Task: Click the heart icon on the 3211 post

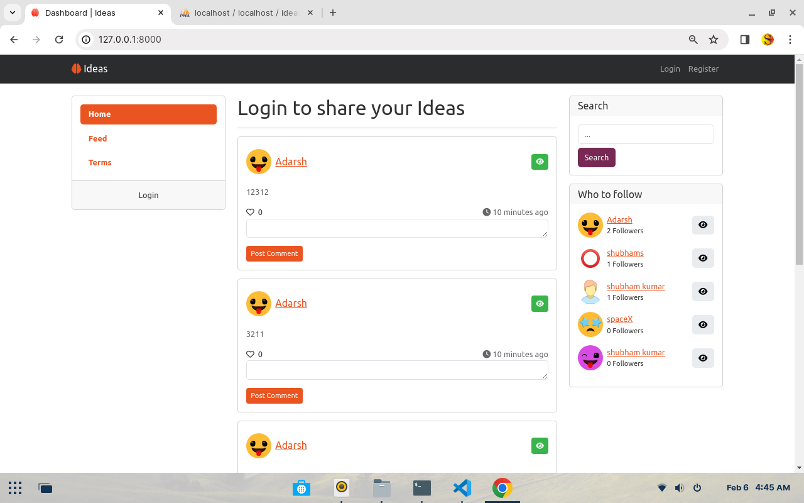Action: pyautogui.click(x=250, y=355)
